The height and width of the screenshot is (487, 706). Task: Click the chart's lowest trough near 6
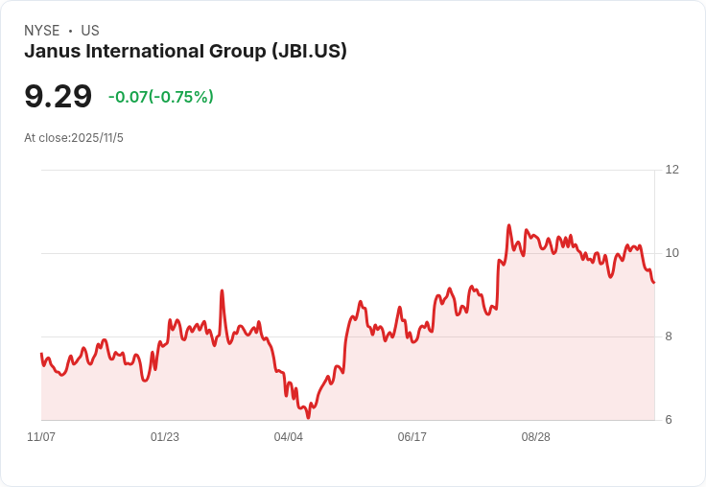[x=309, y=417]
